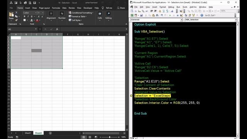Collapse the Excel ribbon with the chevron
Viewport: 247px width, 139px height.
click(126, 24)
